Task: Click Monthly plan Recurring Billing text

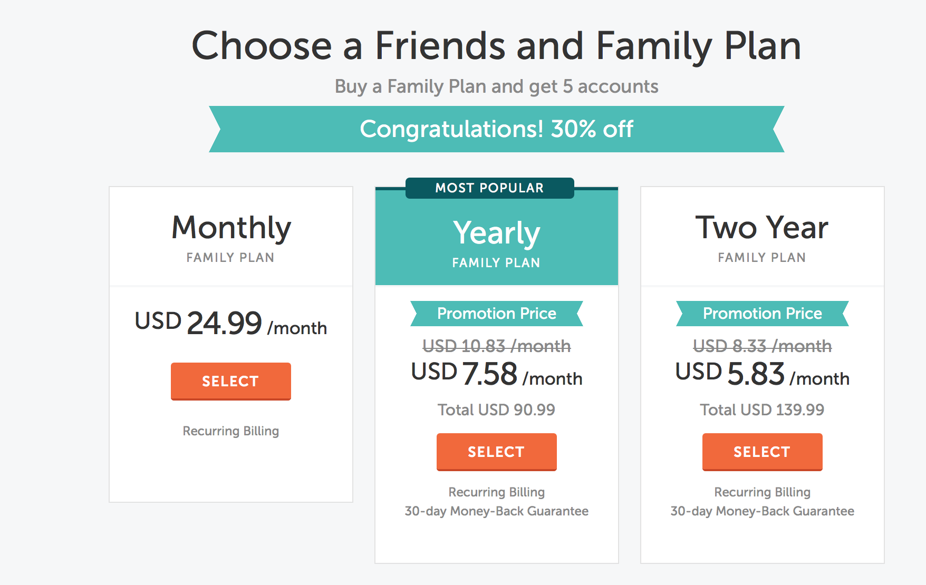Action: point(231,431)
